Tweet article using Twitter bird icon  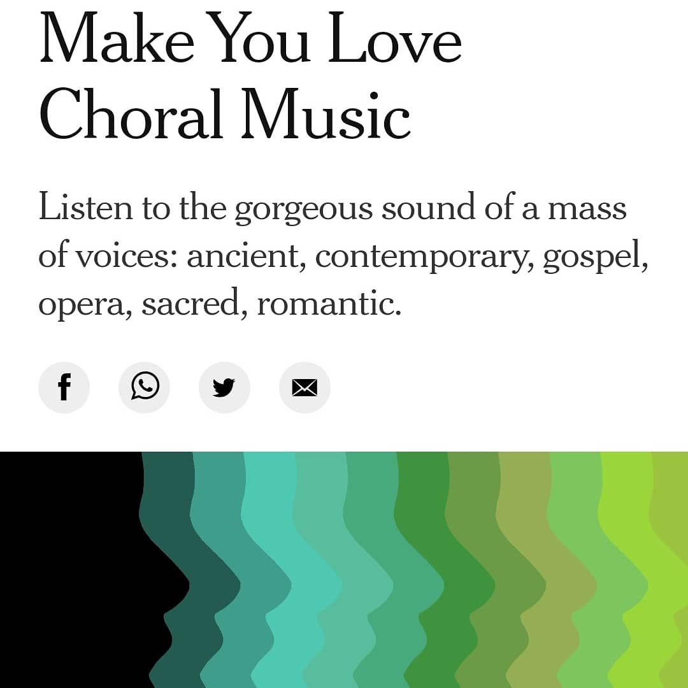tap(224, 387)
